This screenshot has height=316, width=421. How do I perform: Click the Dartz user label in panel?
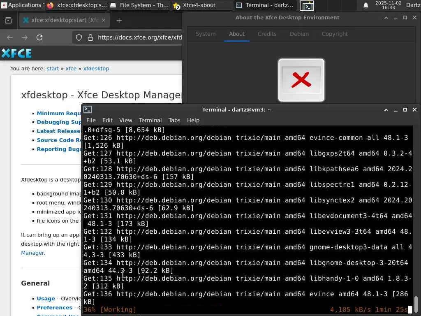click(x=413, y=5)
